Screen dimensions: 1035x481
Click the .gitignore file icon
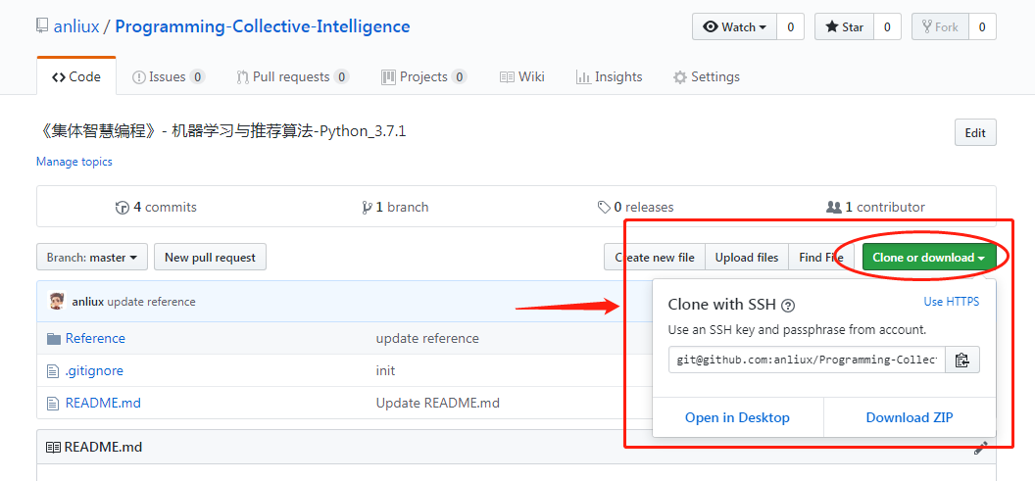point(53,371)
